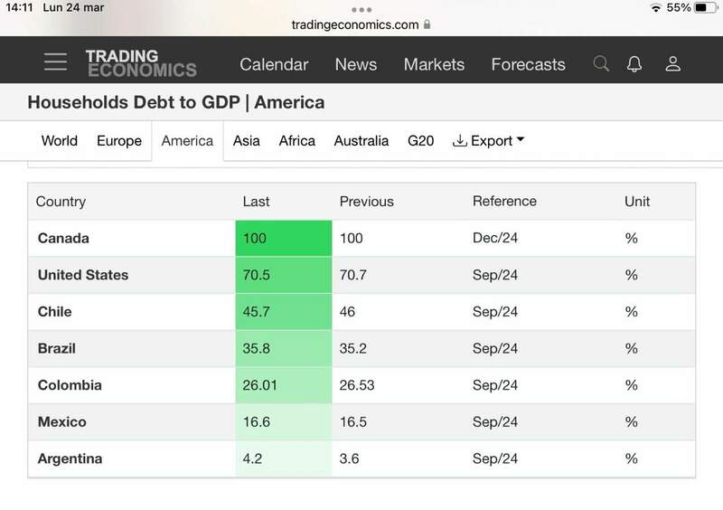Click the download icon beside Export
This screenshot has height=510, width=723.
click(x=459, y=140)
